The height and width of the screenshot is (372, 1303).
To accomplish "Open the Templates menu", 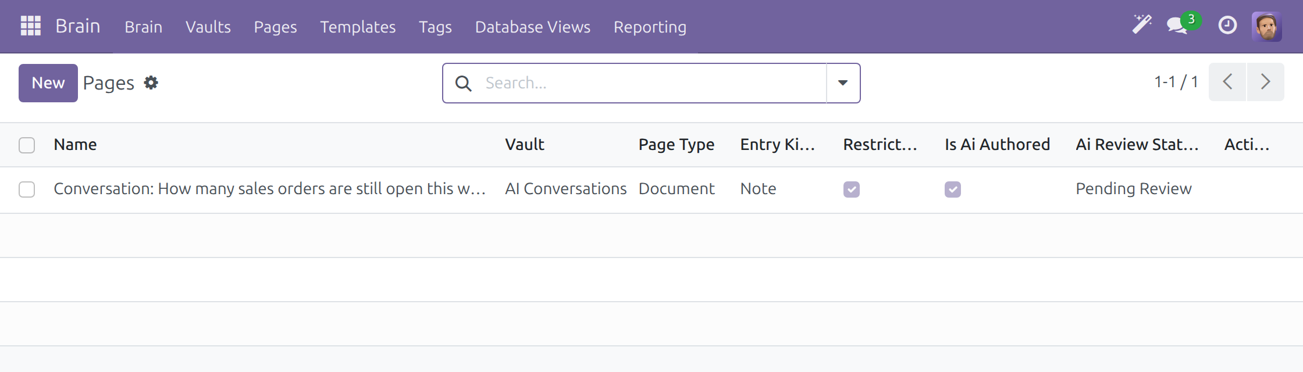I will pos(358,27).
